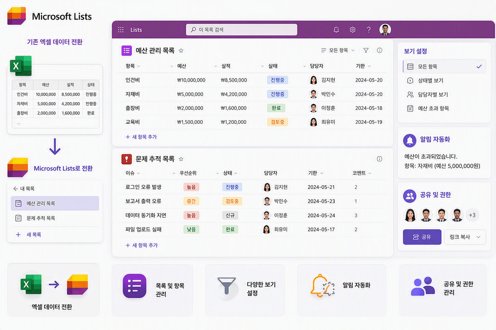Image resolution: width=496 pixels, height=330 pixels.
Task: Click Lists logo beside 'Microsoft Lists로 전환'
Action: coord(18,168)
